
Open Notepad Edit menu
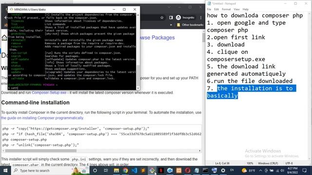tap(216, 9)
